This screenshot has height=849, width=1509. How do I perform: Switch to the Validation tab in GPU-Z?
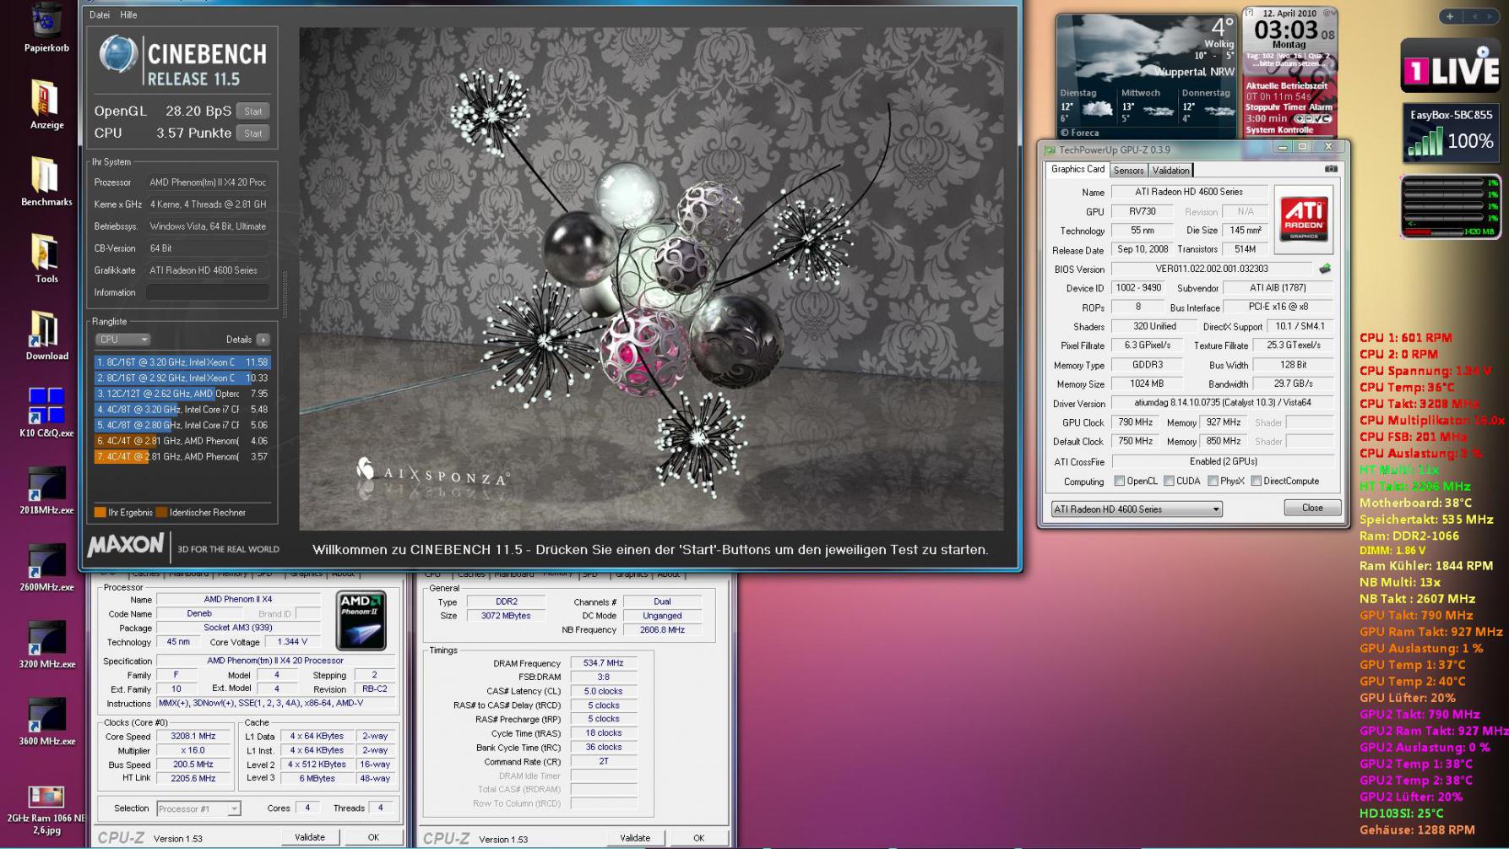(x=1170, y=171)
